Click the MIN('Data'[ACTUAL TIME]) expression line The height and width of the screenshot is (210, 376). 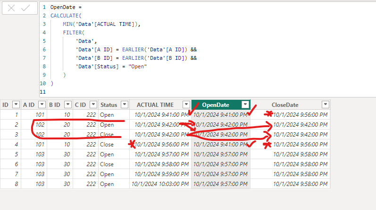[101, 24]
